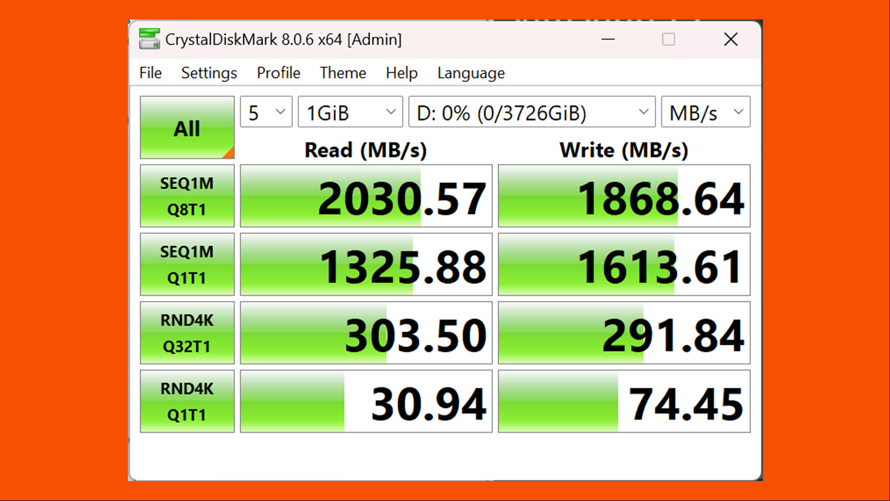Open the Profile menu

pyautogui.click(x=278, y=73)
